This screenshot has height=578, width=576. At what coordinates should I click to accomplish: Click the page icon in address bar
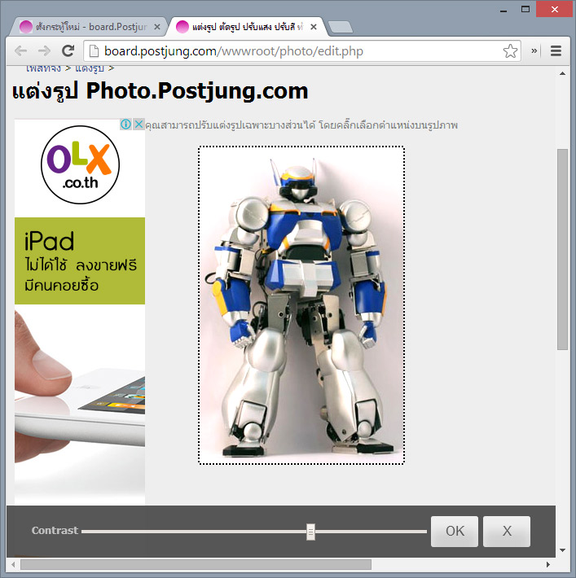point(92,51)
